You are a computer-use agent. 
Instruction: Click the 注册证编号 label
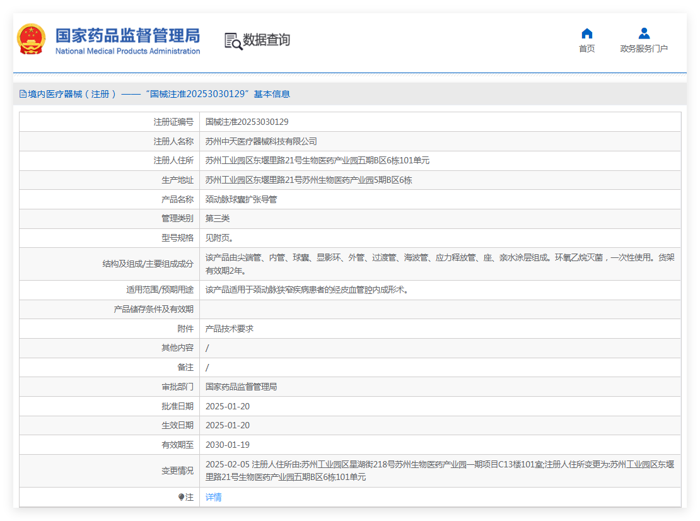(173, 122)
